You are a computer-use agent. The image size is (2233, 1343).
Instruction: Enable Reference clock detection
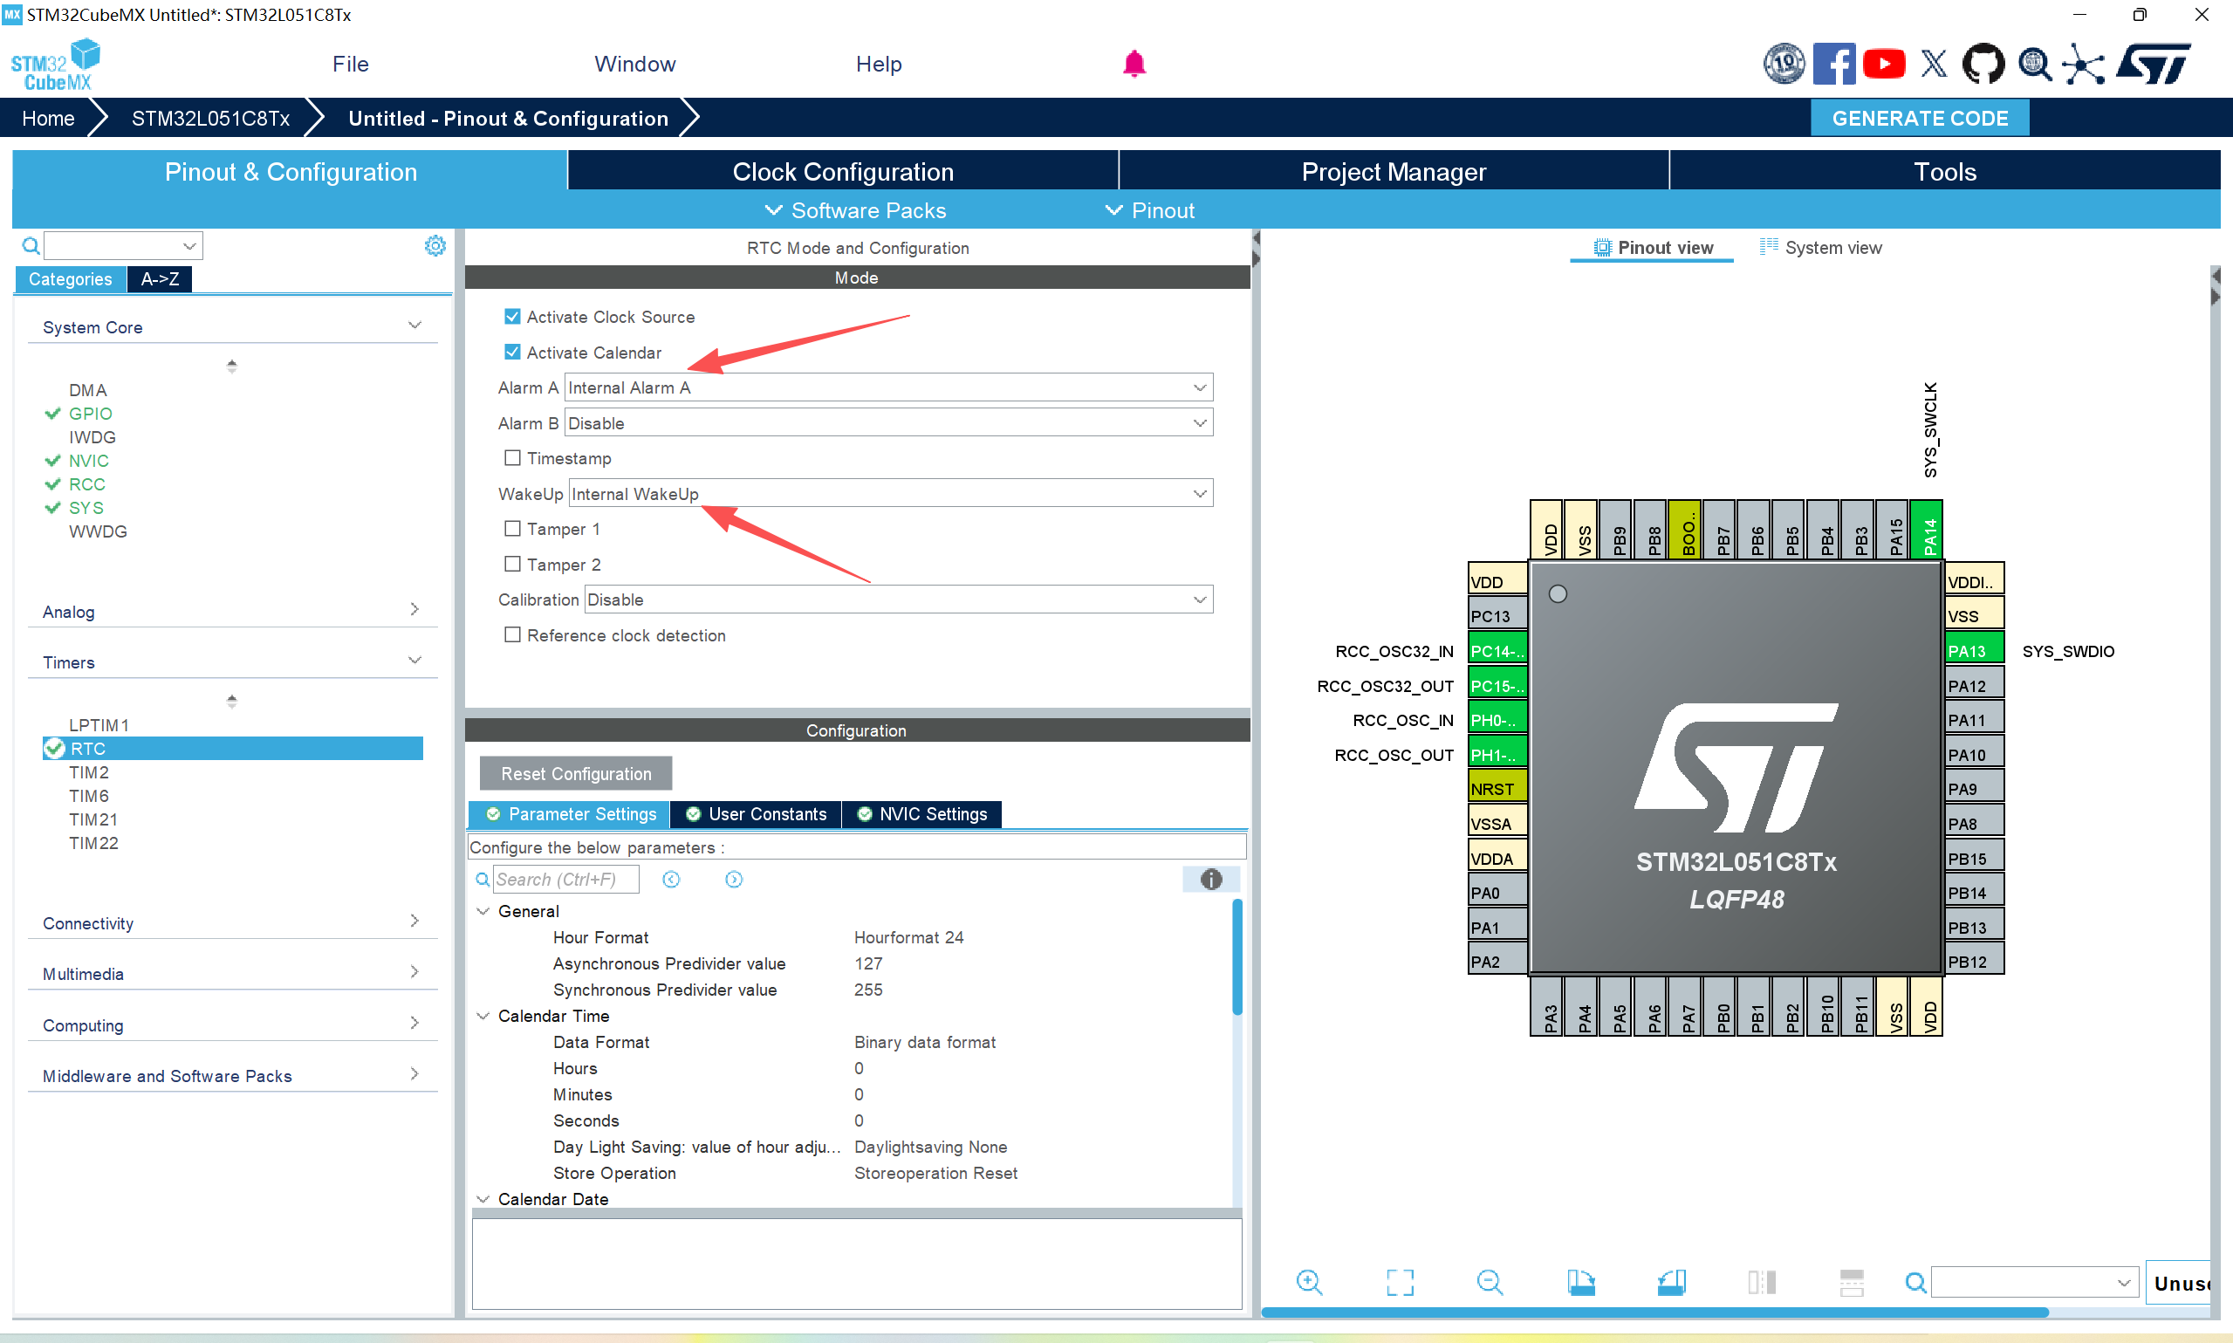pos(512,634)
